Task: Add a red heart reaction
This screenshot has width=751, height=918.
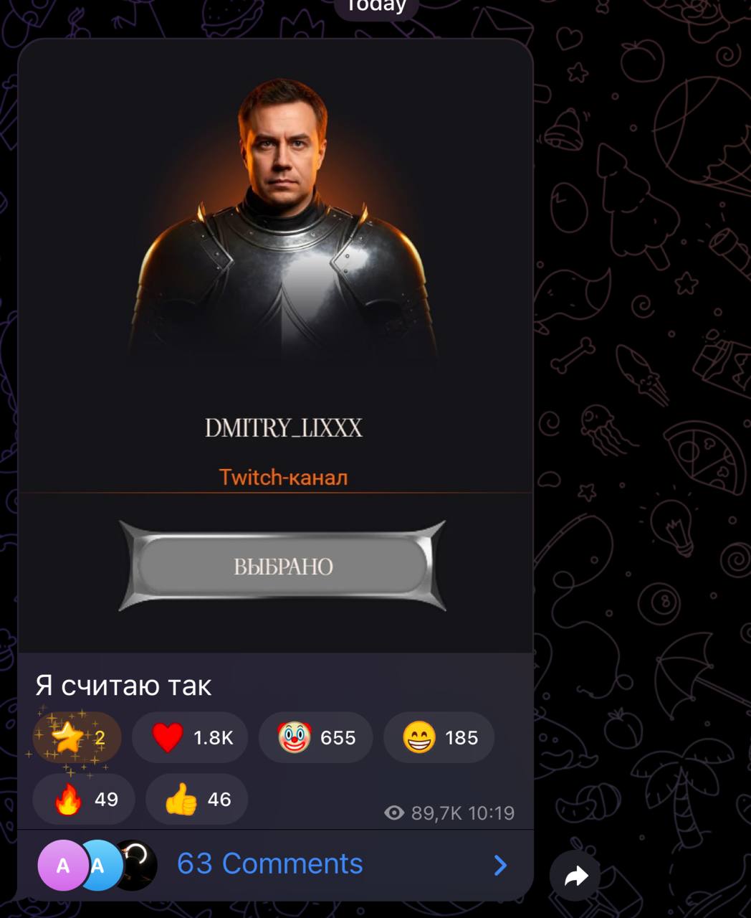Action: coord(190,737)
